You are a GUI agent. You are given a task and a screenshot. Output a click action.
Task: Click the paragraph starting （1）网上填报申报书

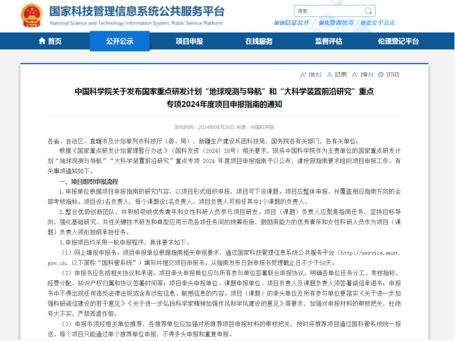click(224, 258)
